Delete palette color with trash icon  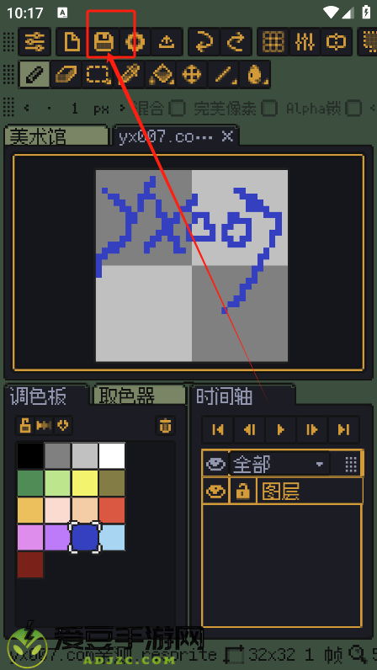165,426
